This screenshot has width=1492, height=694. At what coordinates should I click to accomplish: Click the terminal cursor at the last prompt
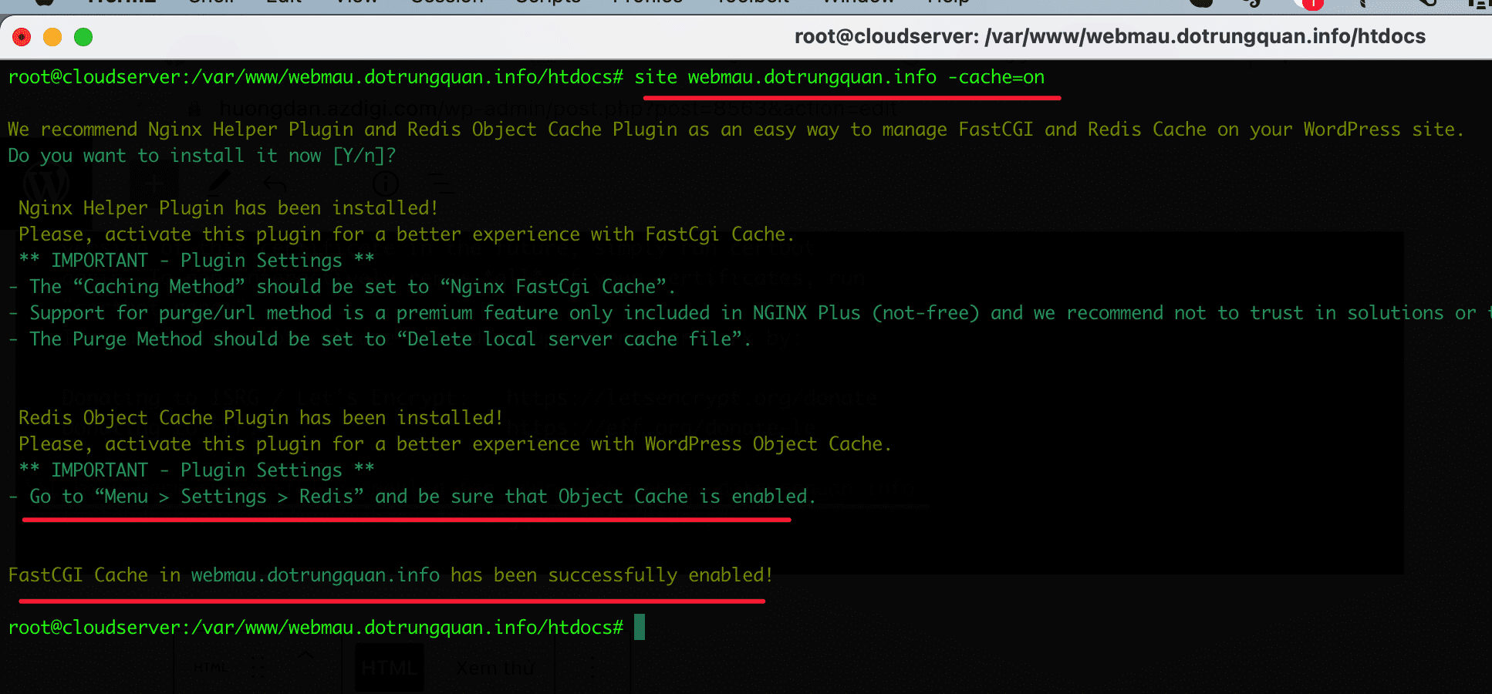pyautogui.click(x=639, y=627)
